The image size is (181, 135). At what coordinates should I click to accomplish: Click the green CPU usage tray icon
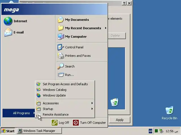click(x=156, y=131)
